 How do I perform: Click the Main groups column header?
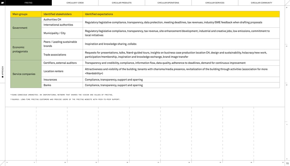[26, 14]
